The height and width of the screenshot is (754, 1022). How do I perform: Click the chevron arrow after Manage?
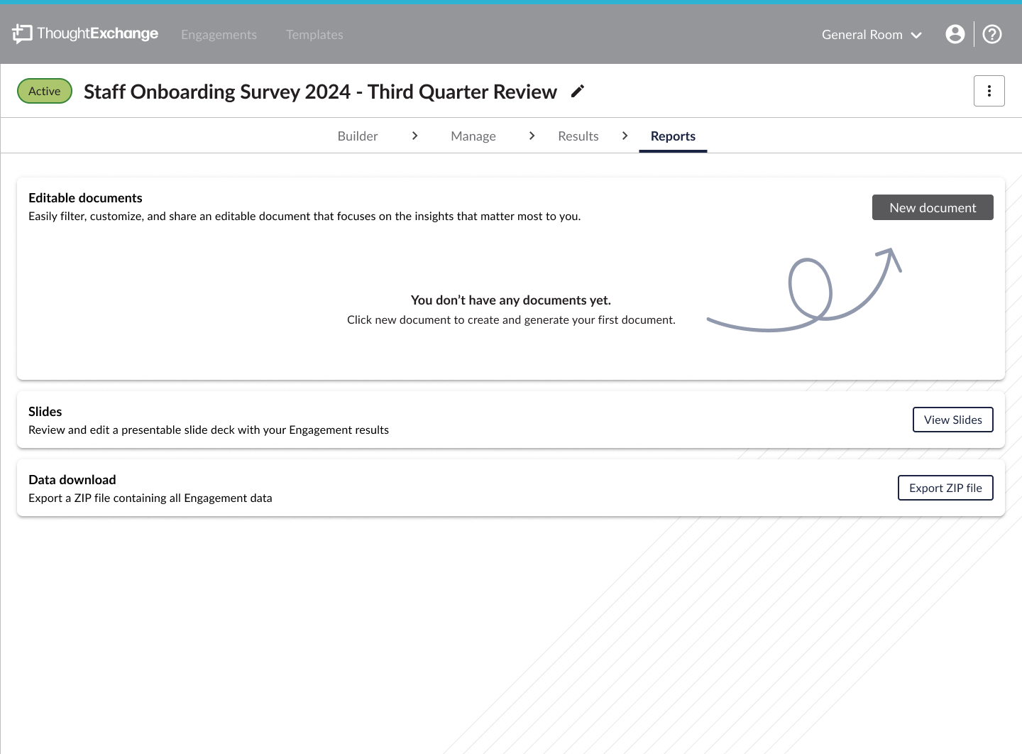point(532,136)
